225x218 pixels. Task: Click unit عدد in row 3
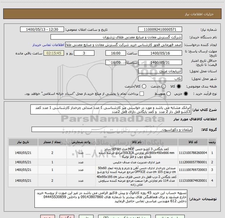point(81,170)
